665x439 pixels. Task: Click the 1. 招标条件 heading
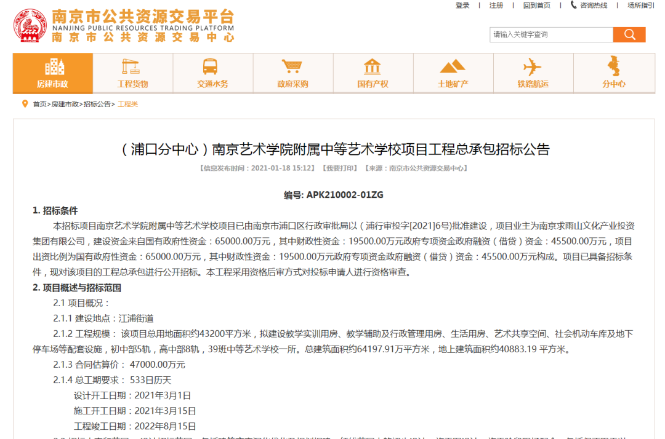[x=55, y=211]
